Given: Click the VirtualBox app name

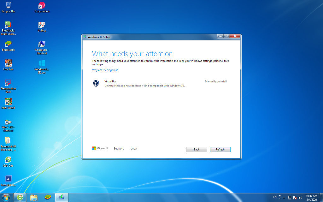Looking at the screenshot, I should pyautogui.click(x=110, y=81).
